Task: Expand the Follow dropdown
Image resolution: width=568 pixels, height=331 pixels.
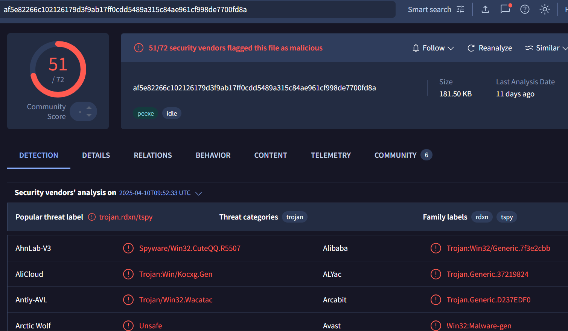Action: (x=451, y=48)
